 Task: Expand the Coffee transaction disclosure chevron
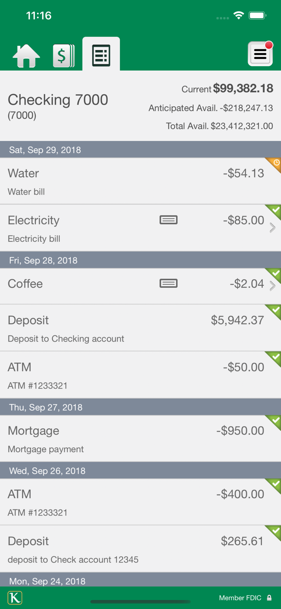point(272,285)
